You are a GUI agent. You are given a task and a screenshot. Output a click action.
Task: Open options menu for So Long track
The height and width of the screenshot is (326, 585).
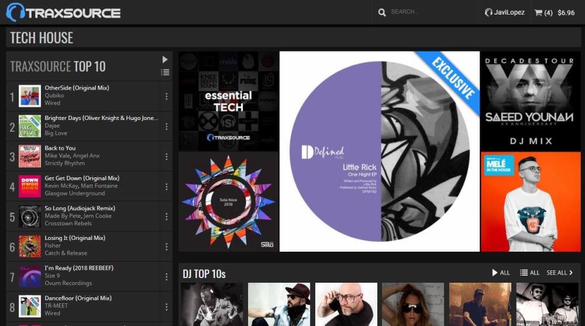pos(166,217)
